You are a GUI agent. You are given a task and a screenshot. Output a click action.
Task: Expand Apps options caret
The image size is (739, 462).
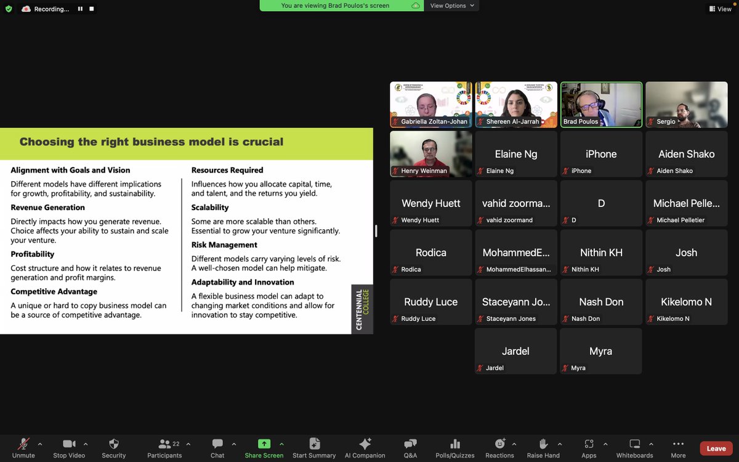[605, 444]
